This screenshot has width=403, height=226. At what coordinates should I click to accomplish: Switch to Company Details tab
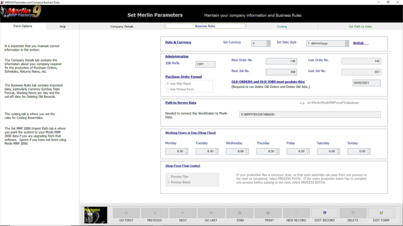(122, 26)
